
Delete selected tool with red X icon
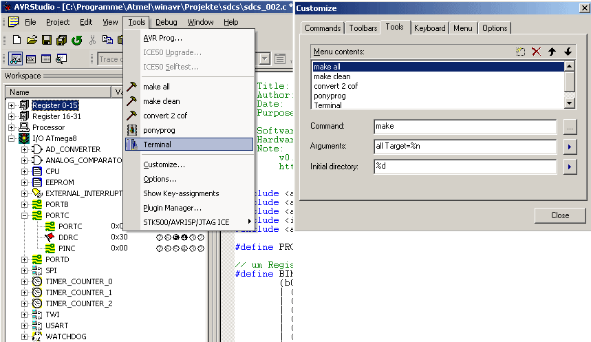537,52
